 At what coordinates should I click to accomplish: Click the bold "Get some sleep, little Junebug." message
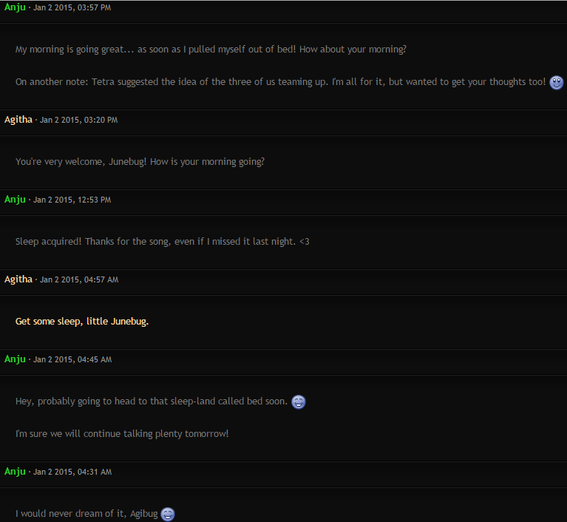click(82, 321)
